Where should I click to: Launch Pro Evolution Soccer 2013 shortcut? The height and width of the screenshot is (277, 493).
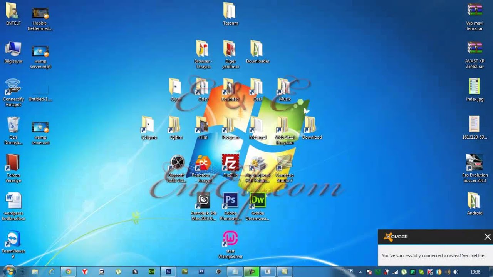[x=475, y=169]
